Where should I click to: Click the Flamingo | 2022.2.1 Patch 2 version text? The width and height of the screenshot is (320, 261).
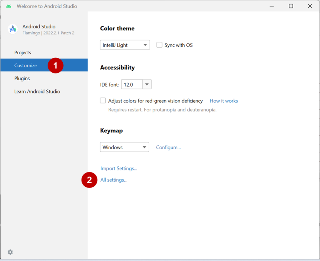coord(48,33)
